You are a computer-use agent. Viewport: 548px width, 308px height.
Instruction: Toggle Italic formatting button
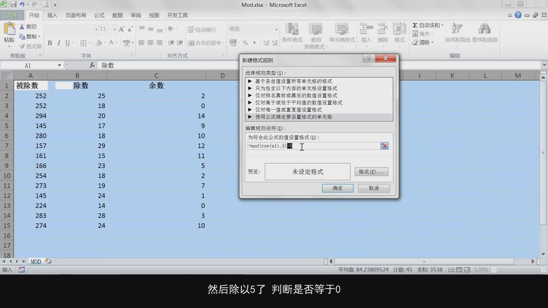coord(59,43)
